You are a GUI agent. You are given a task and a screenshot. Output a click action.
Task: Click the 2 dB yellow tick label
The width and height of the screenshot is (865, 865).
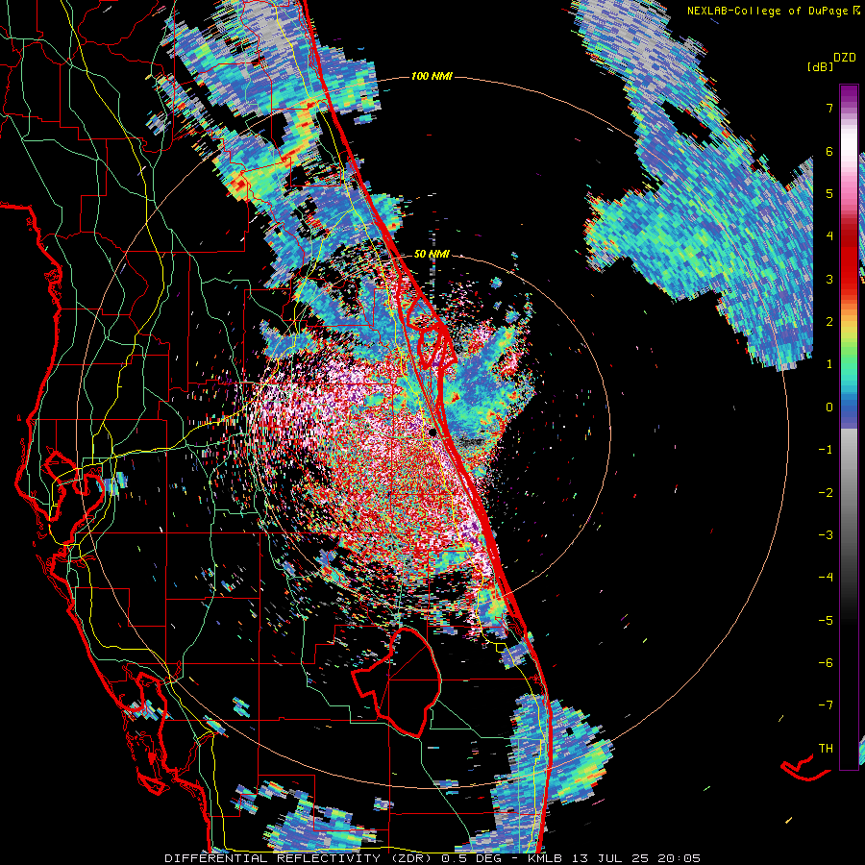coord(829,322)
